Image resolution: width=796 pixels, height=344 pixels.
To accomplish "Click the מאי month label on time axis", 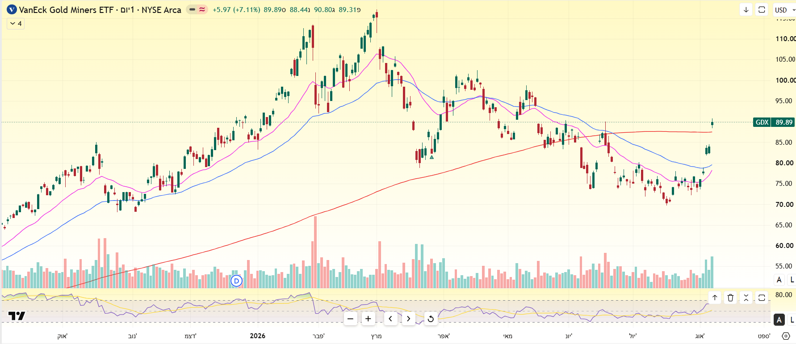I will 508,336.
